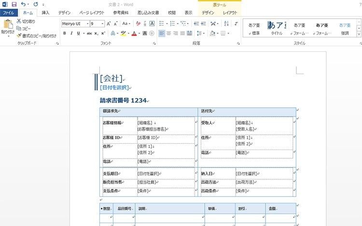Image resolution: width=362 pixels, height=226 pixels.
Task: Click the [会社] company placeholder text
Action: 111,79
